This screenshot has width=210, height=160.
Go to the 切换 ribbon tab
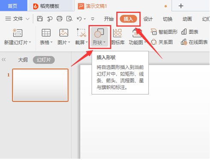[x=168, y=19]
